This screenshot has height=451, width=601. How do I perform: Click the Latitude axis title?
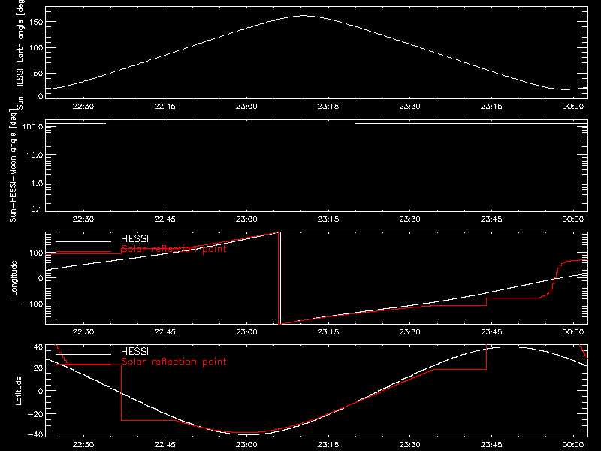point(18,391)
